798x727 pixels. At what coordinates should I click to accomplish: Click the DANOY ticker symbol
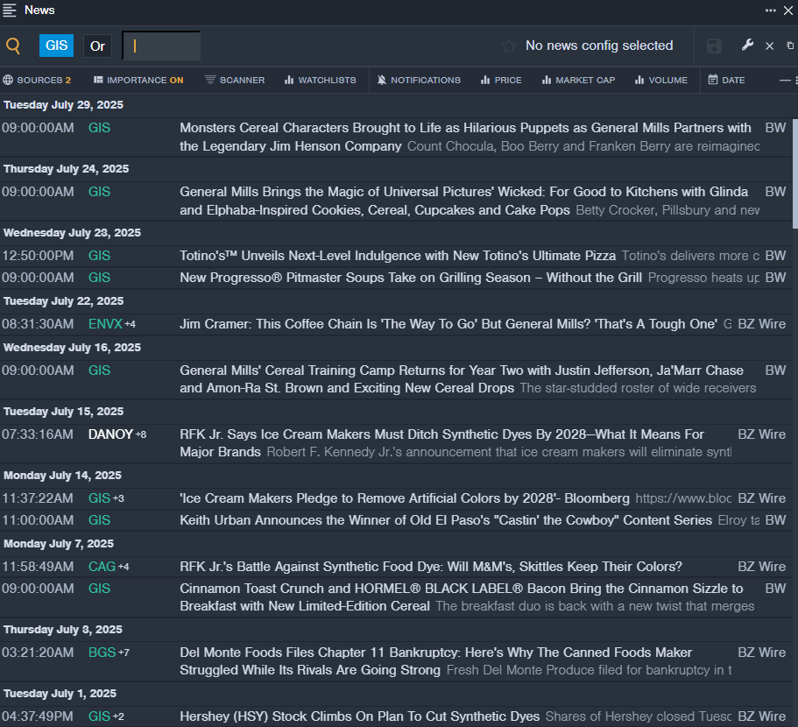pyautogui.click(x=110, y=434)
